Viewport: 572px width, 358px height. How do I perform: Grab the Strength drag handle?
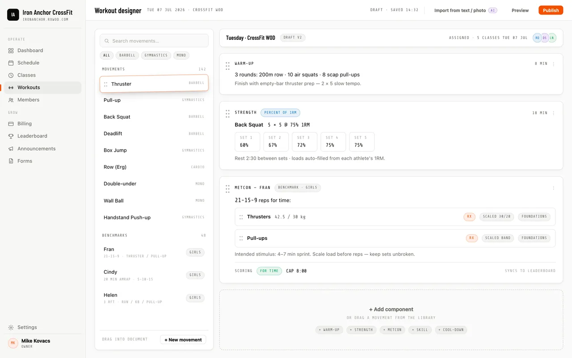(x=227, y=114)
